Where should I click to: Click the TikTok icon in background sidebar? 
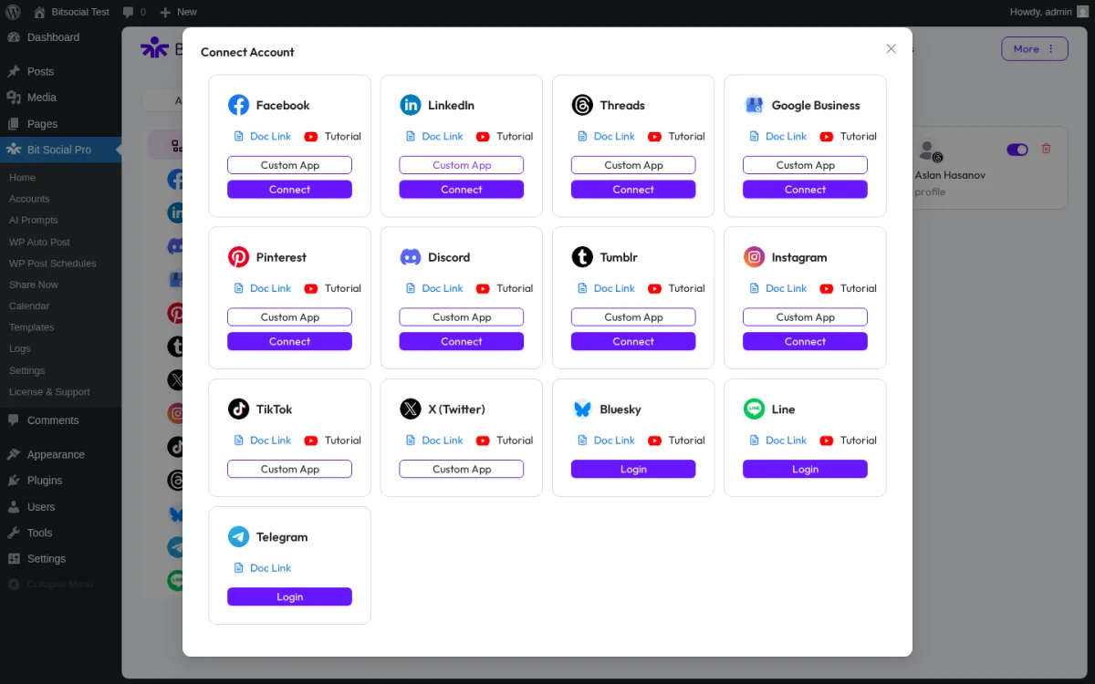pyautogui.click(x=176, y=447)
